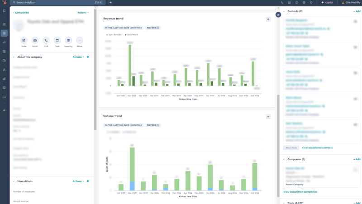The width and height of the screenshot is (362, 204).
Task: Create a Note for this company
Action: 24,40
